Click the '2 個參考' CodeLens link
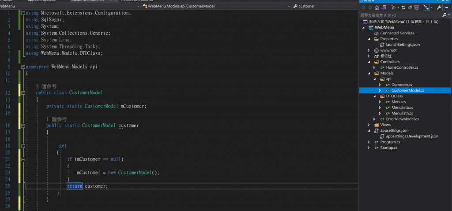 46,86
